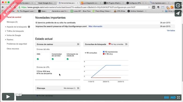The height and width of the screenshot is (102, 183).
Task: Toggle HD video quality
Action: point(173,98)
